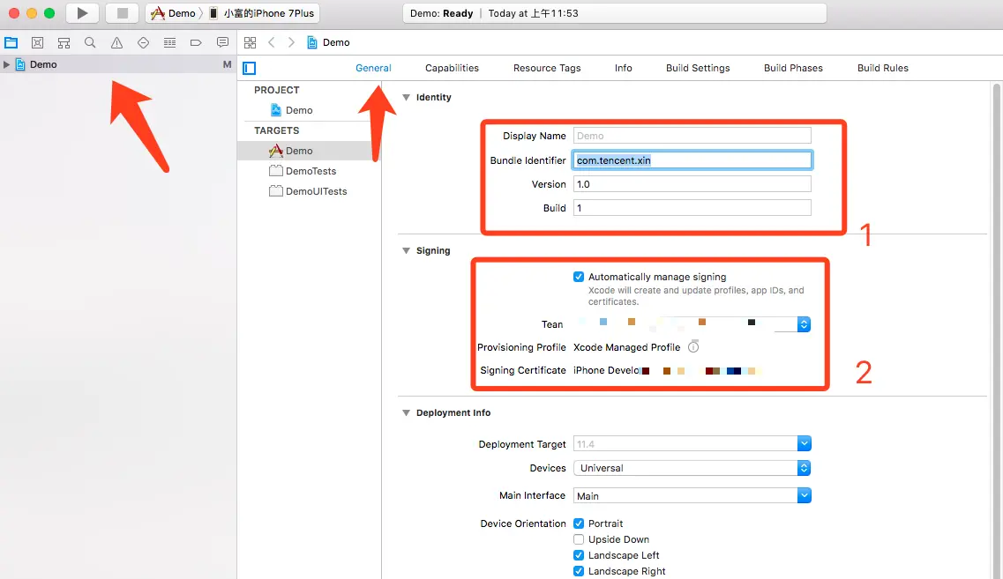This screenshot has height=579, width=1003.
Task: Open the Project navigator folder icon
Action: pyautogui.click(x=11, y=43)
